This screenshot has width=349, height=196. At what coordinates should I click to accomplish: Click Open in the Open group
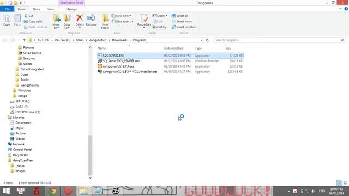click(160, 16)
